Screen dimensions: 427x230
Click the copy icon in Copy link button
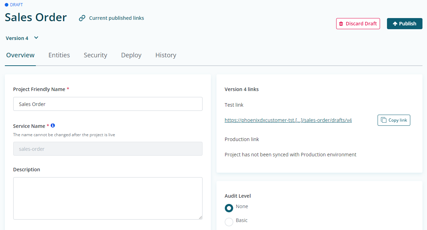point(383,120)
